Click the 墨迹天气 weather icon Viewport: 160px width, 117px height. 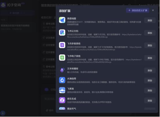point(62,109)
